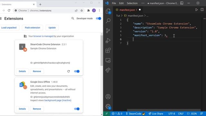Screen dimensions: 206x116
Task: Close unsaved manifest.json tab dot
Action: (140, 10)
